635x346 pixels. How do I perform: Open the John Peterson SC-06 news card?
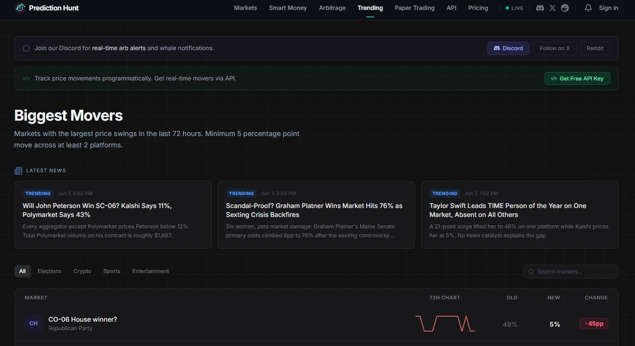pyautogui.click(x=113, y=214)
